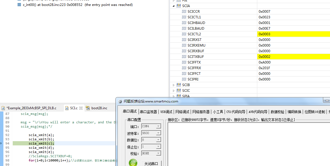Image resolution: width=330 pixels, height=166 pixels.
Task: Click the SCIC group icon
Action: [x=179, y=91]
